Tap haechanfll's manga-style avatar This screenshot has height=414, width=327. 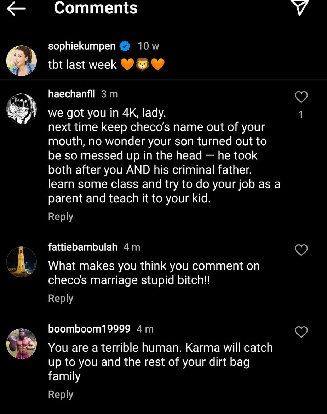coord(22,109)
